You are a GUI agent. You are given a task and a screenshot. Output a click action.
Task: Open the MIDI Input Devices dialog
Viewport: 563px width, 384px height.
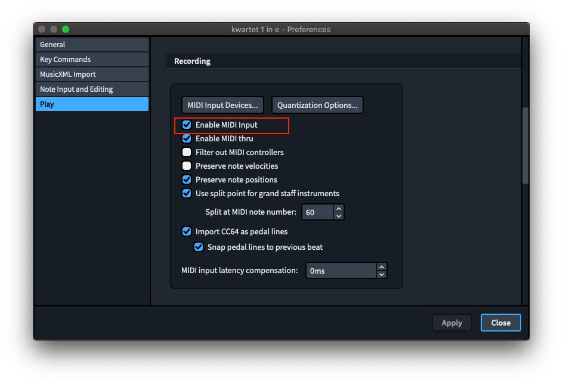coord(222,104)
